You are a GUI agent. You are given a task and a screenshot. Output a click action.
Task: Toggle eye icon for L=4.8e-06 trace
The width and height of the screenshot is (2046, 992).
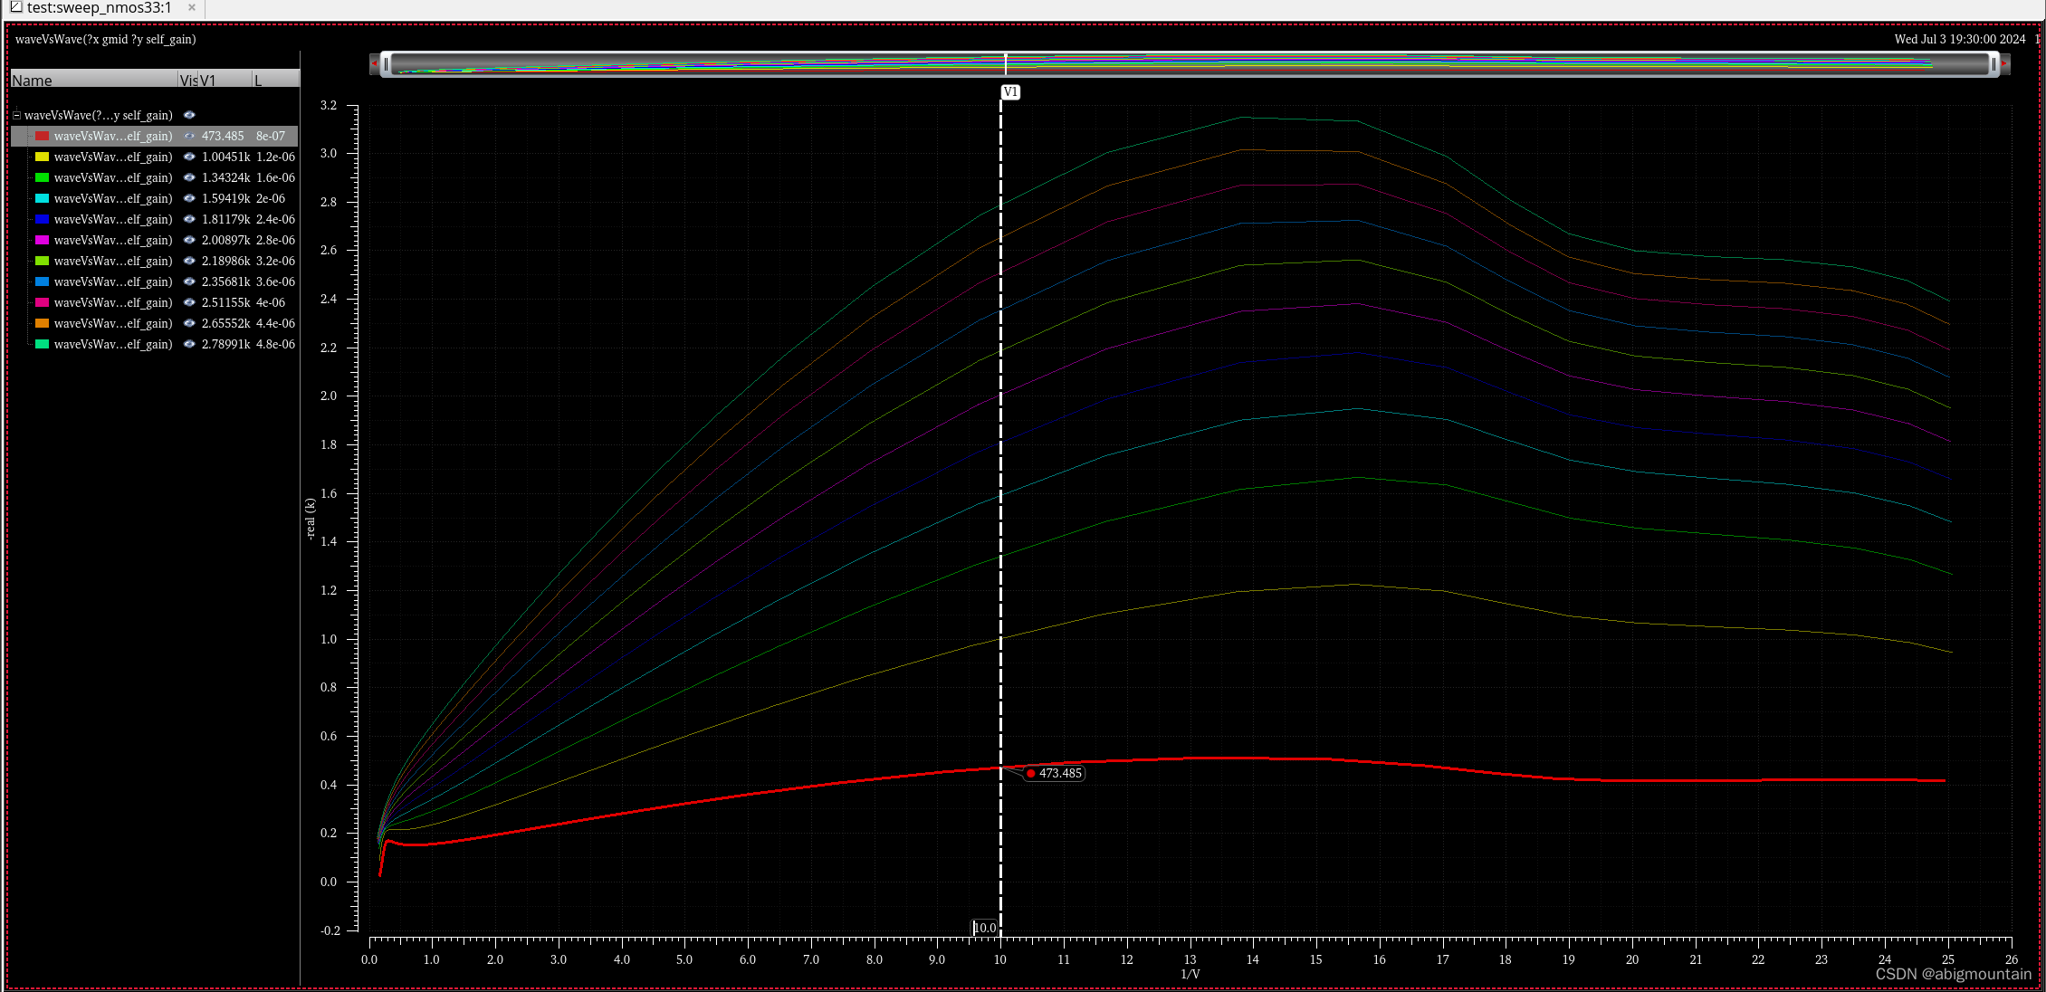tap(189, 344)
